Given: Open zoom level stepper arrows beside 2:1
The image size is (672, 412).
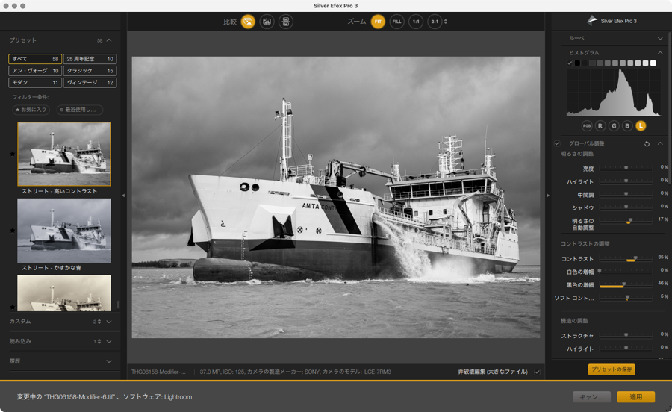Looking at the screenshot, I should (446, 22).
